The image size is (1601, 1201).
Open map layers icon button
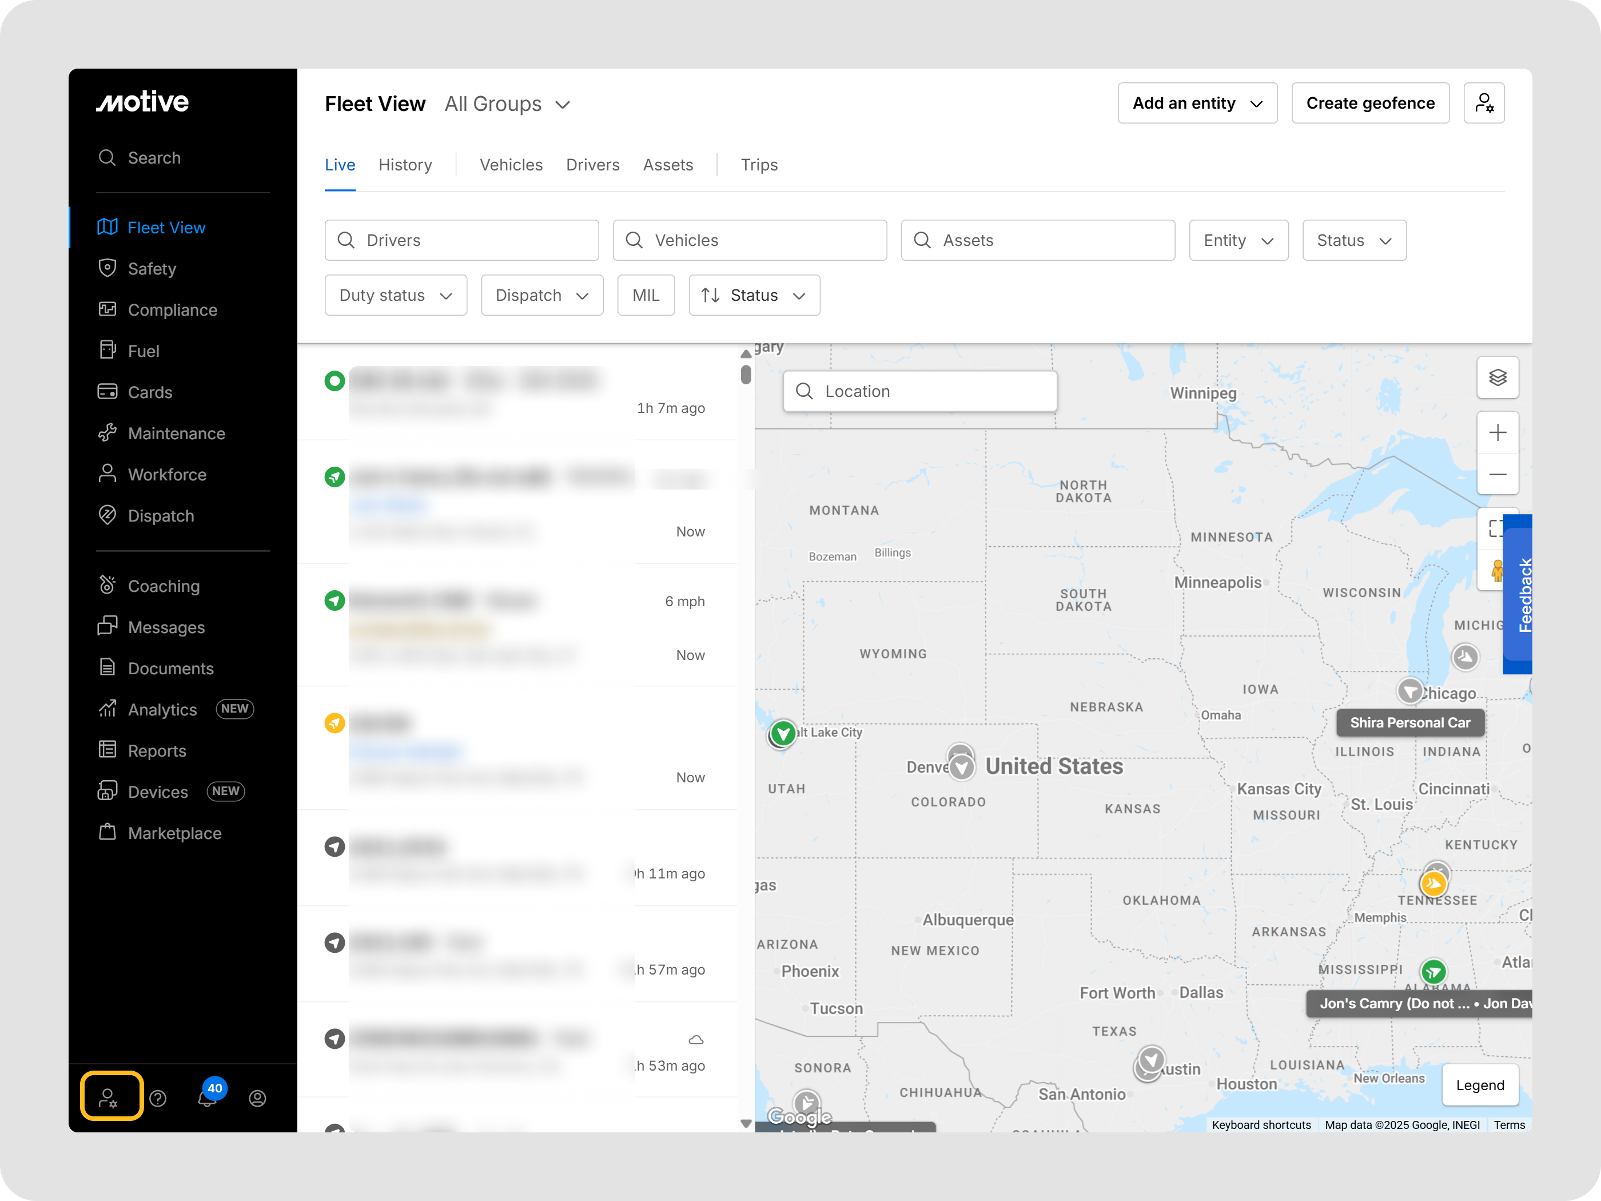pyautogui.click(x=1497, y=377)
